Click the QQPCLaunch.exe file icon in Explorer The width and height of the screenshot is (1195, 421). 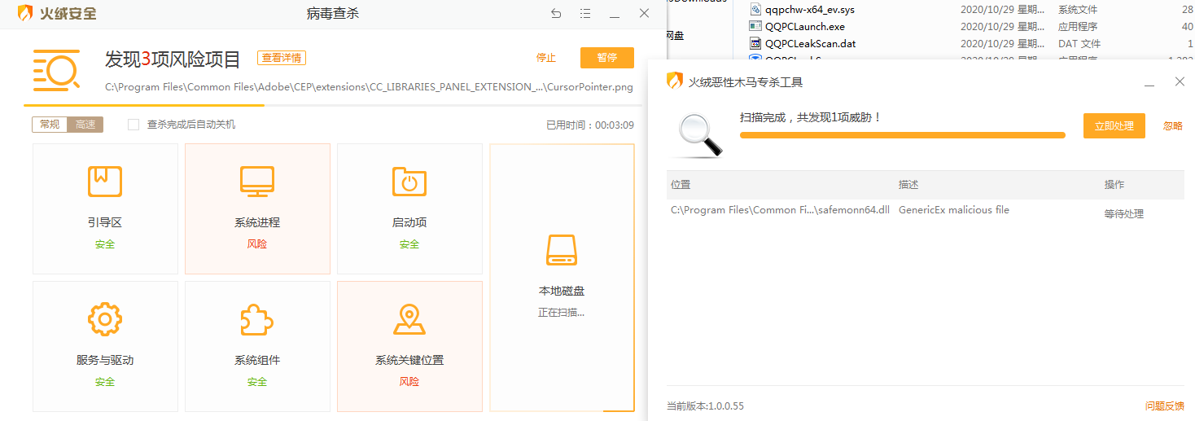tap(755, 27)
